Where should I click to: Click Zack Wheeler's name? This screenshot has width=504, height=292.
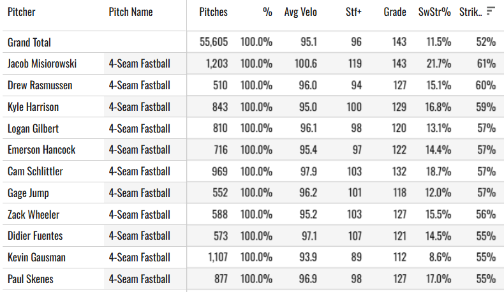coord(33,215)
